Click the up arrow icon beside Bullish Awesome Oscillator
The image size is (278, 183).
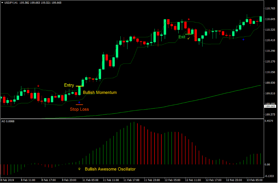(x=79, y=169)
